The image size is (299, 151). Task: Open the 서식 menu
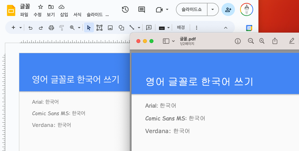point(78,15)
